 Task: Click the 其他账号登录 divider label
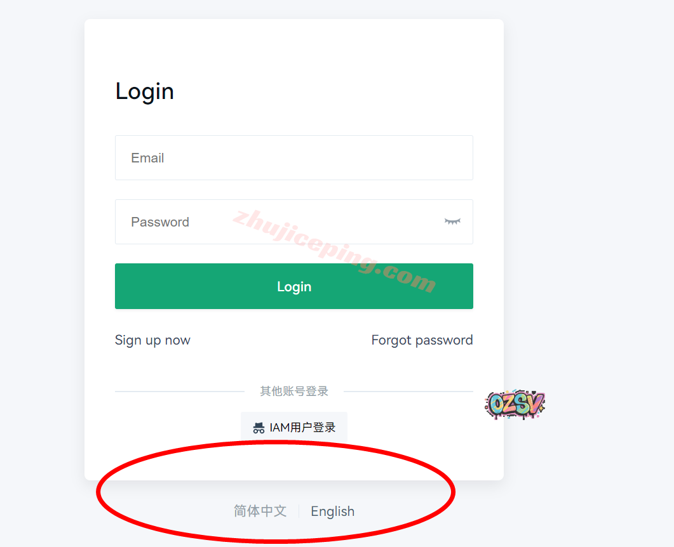pos(294,391)
